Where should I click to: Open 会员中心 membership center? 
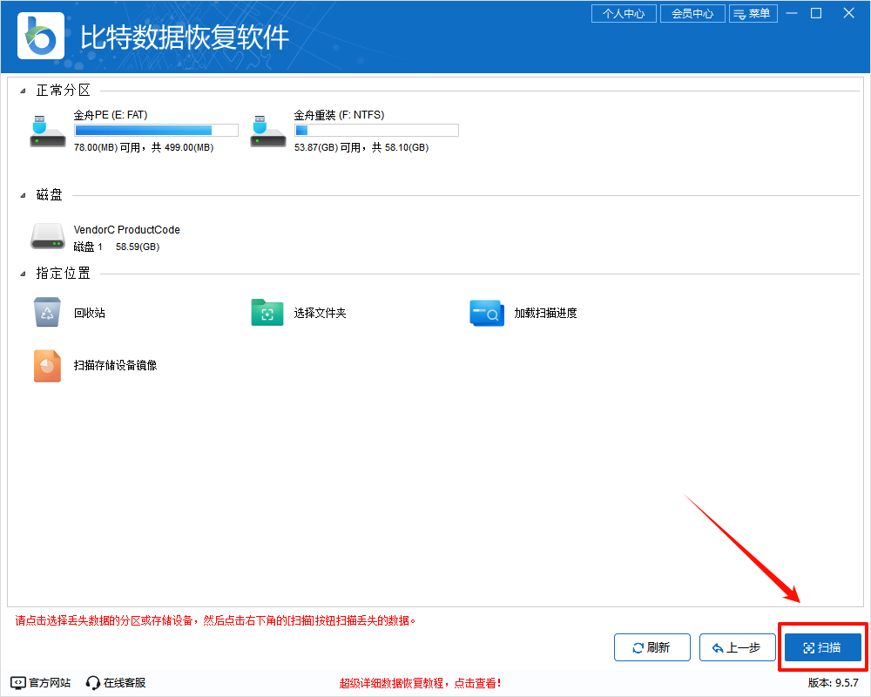(692, 13)
